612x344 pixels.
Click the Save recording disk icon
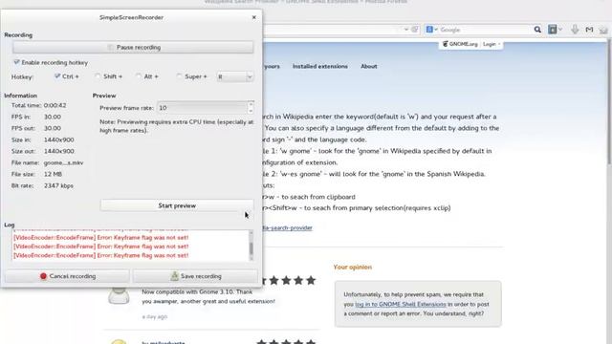[x=174, y=276]
